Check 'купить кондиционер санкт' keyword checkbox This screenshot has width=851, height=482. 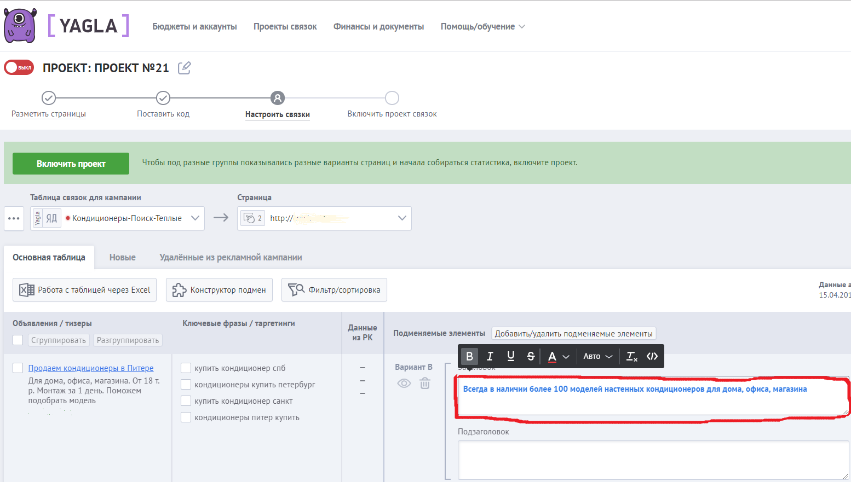(x=186, y=401)
